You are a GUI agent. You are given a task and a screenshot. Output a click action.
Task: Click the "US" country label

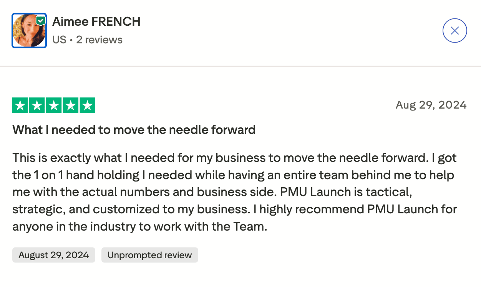pyautogui.click(x=59, y=40)
